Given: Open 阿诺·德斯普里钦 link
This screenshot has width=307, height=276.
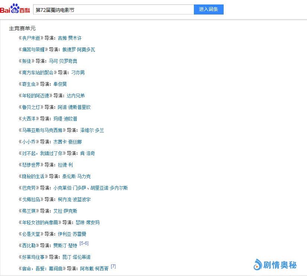Looking at the screenshot, I should [74, 107].
